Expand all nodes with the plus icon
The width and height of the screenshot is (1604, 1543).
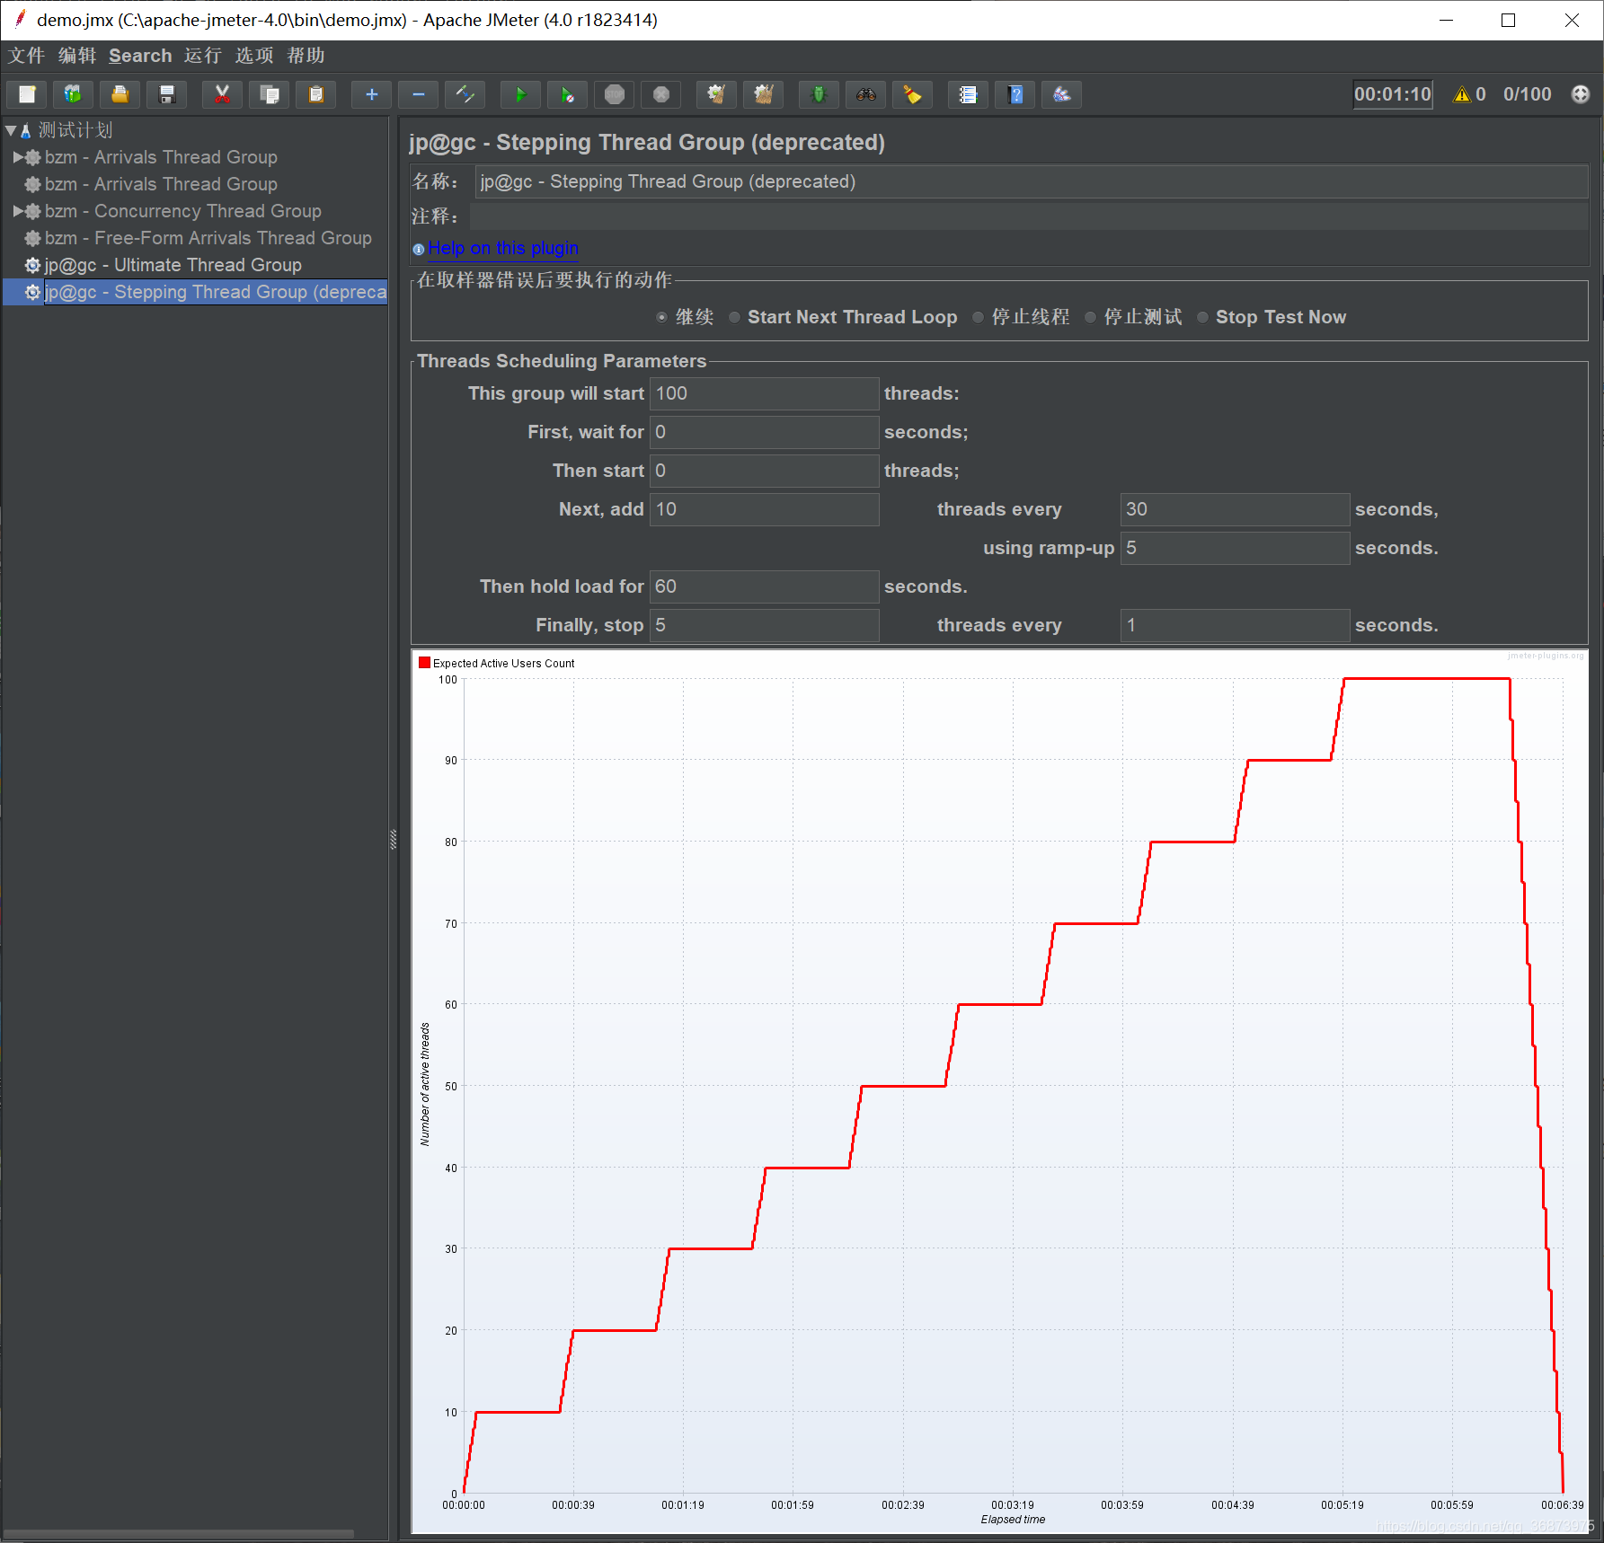pyautogui.click(x=371, y=94)
